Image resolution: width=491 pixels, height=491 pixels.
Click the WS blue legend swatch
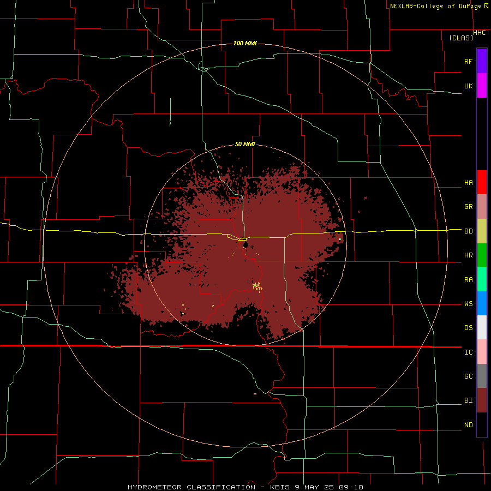coord(482,303)
